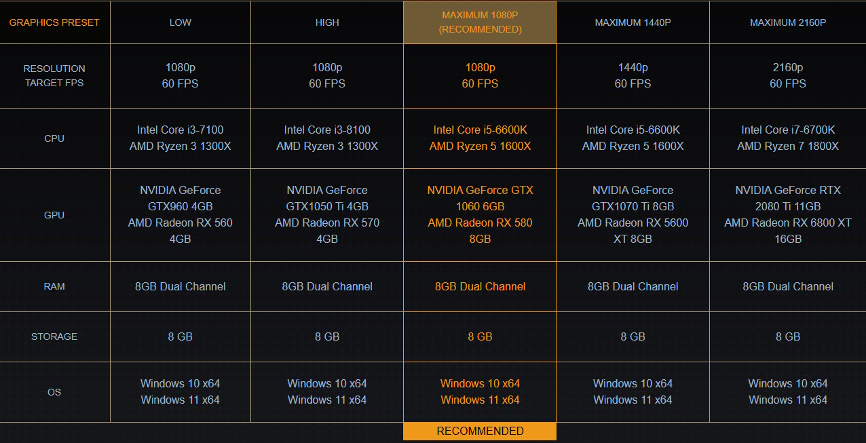Click the GTX960 4GB GPU cell
This screenshot has height=443, width=866.
point(181,215)
